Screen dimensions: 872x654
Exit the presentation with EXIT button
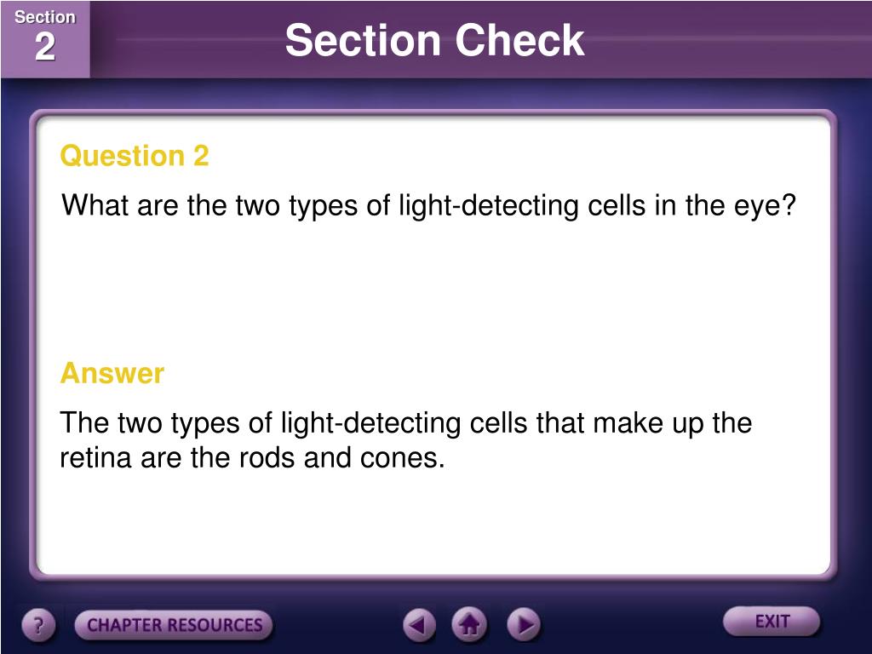[x=772, y=621]
